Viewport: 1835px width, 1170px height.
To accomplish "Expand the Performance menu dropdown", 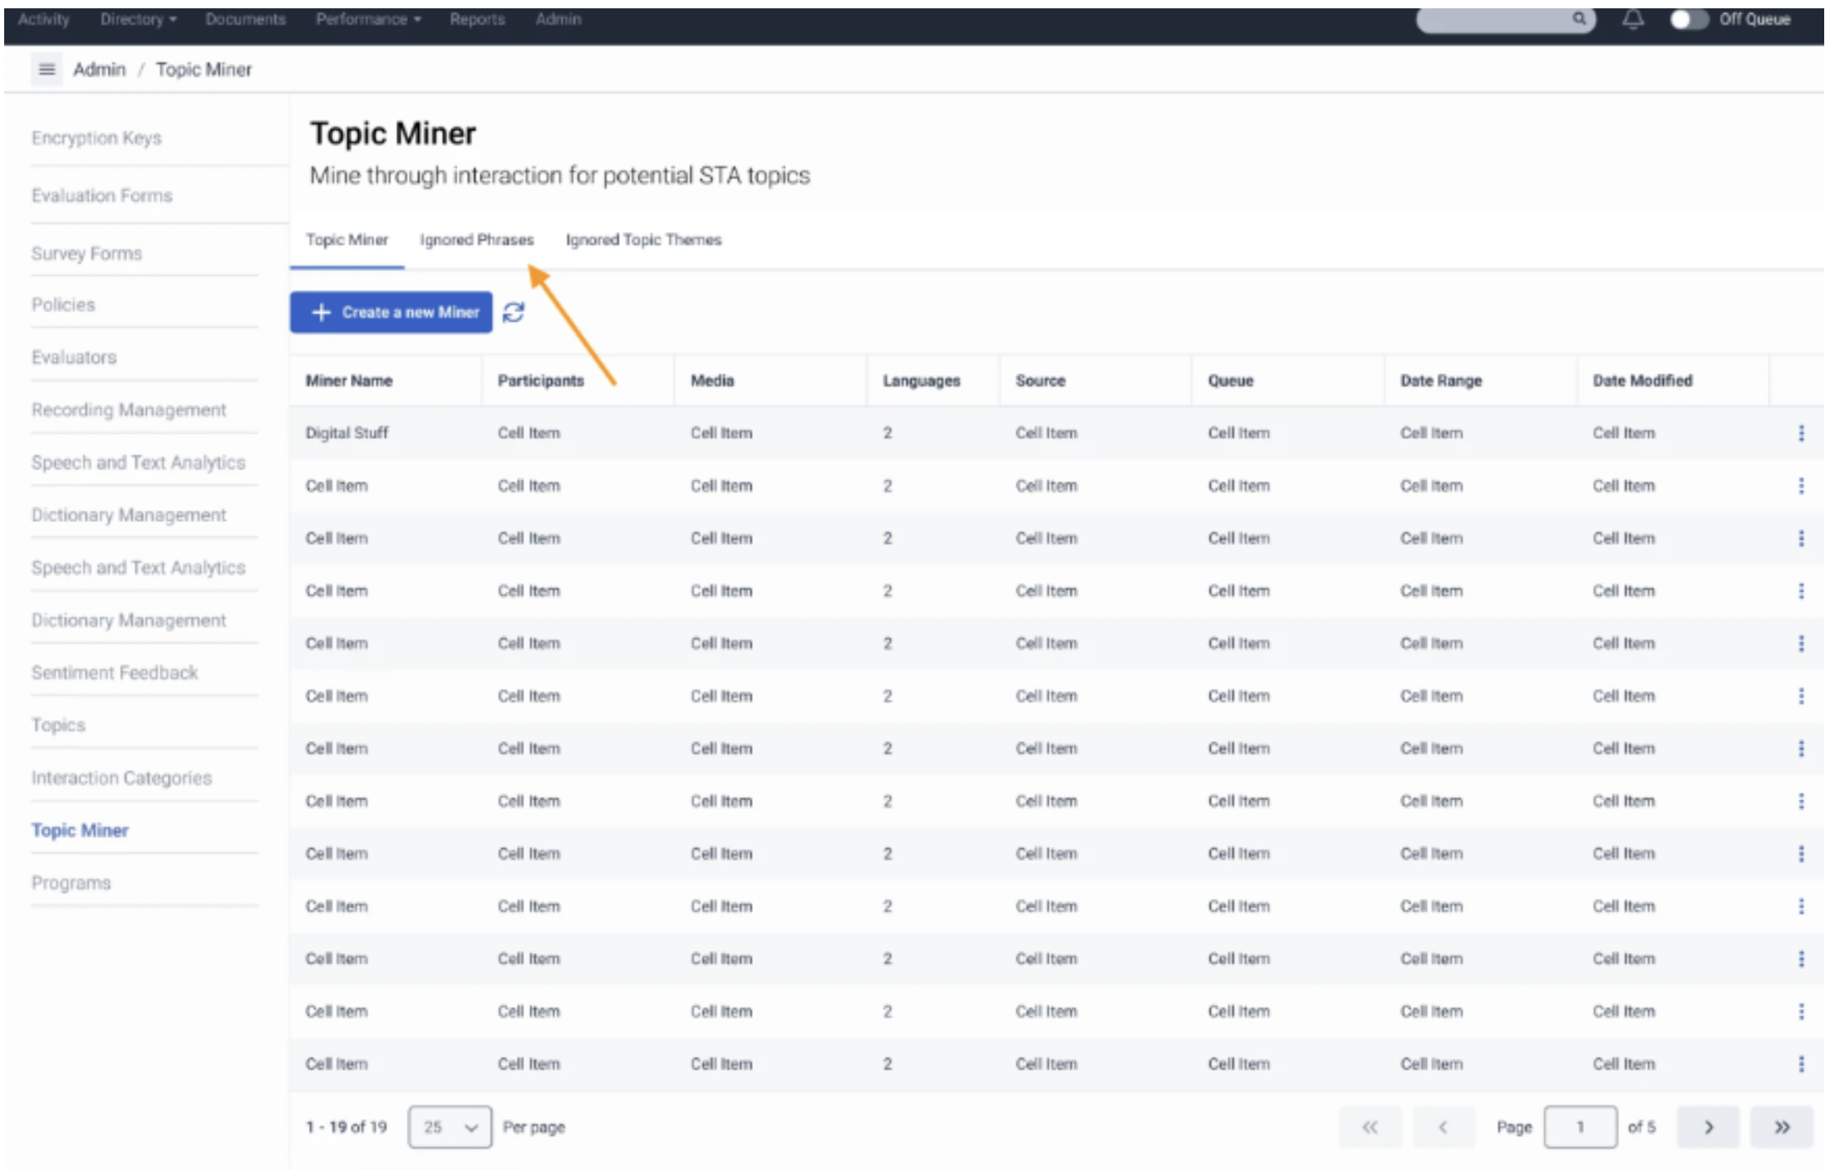I will (368, 19).
